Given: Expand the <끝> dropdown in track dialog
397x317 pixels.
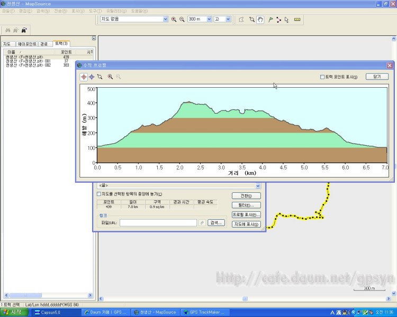Looking at the screenshot, I should pyautogui.click(x=258, y=186).
